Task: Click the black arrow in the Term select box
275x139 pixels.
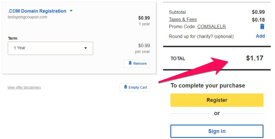Action: (86, 48)
